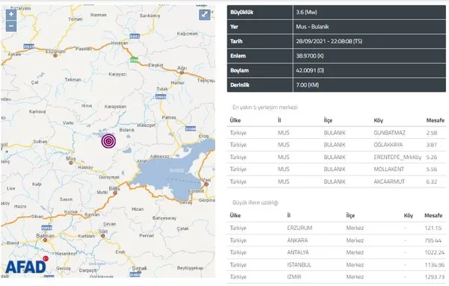Click the ERENTEPE_MrkKöy village cell

pos(397,157)
